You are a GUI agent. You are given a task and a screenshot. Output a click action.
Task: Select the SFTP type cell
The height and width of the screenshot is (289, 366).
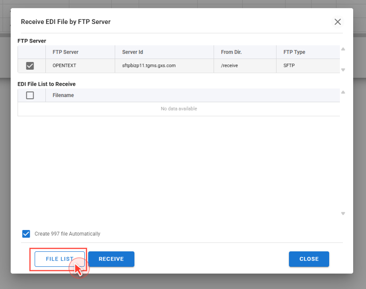pos(308,66)
